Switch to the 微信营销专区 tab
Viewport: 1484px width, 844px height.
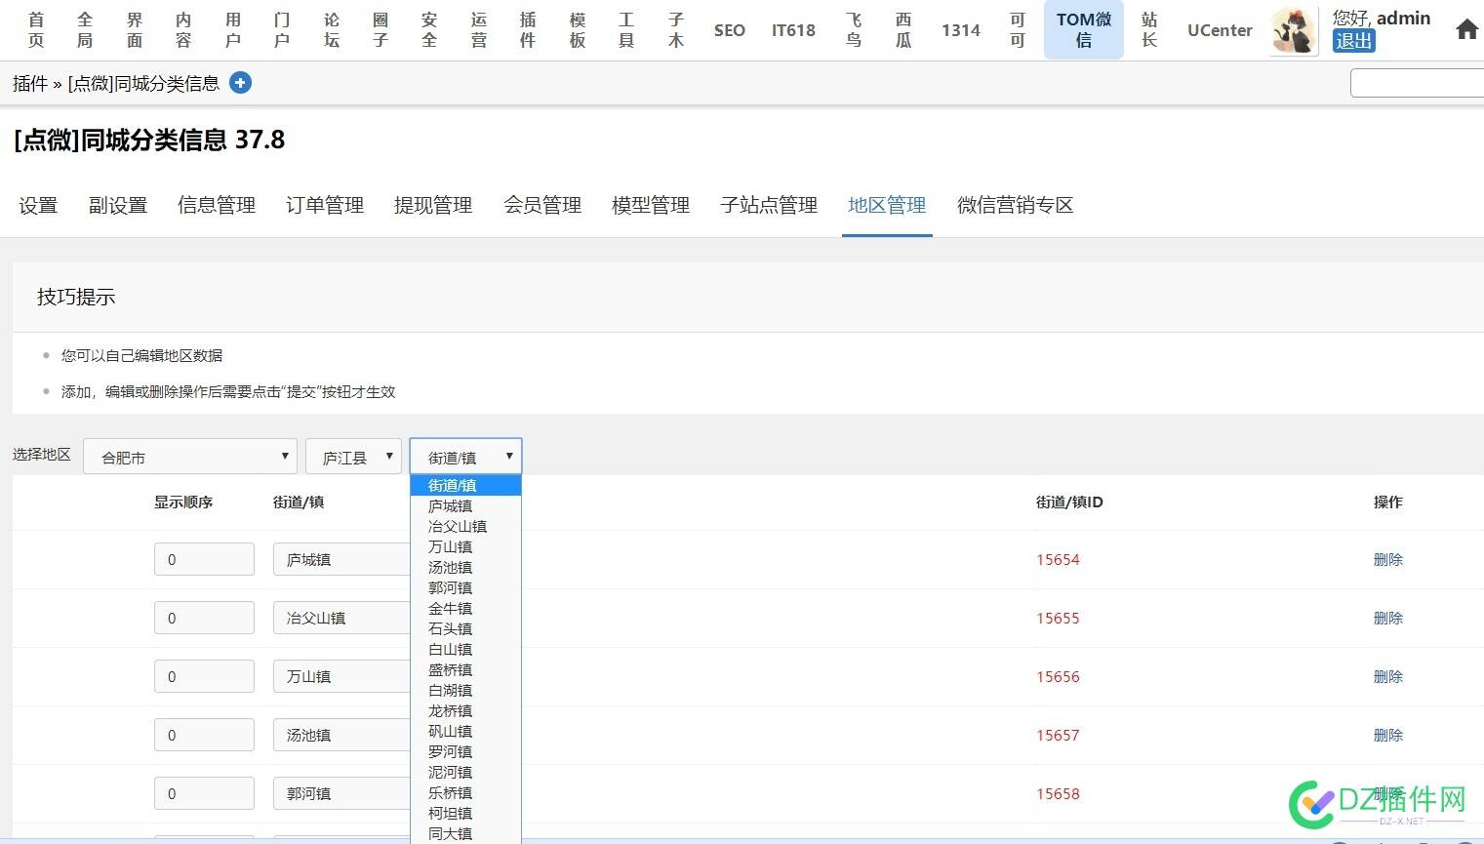(1014, 205)
